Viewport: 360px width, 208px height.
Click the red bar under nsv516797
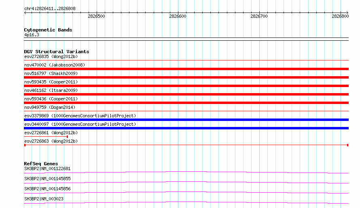pos(186,77)
